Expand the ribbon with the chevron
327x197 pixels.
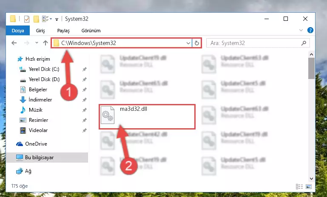coord(301,31)
